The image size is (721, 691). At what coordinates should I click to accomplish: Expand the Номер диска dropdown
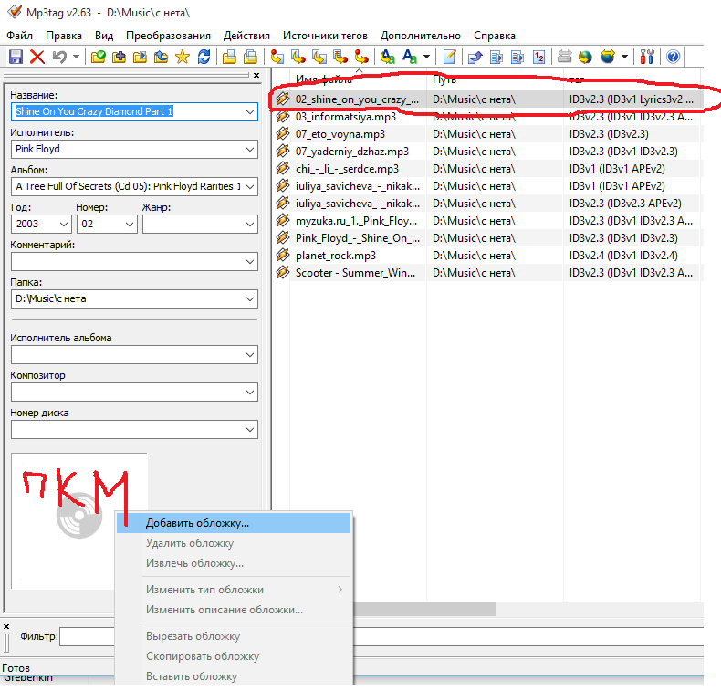[250, 430]
